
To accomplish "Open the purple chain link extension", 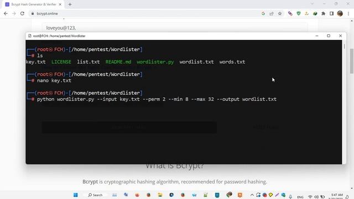I will (x=290, y=13).
